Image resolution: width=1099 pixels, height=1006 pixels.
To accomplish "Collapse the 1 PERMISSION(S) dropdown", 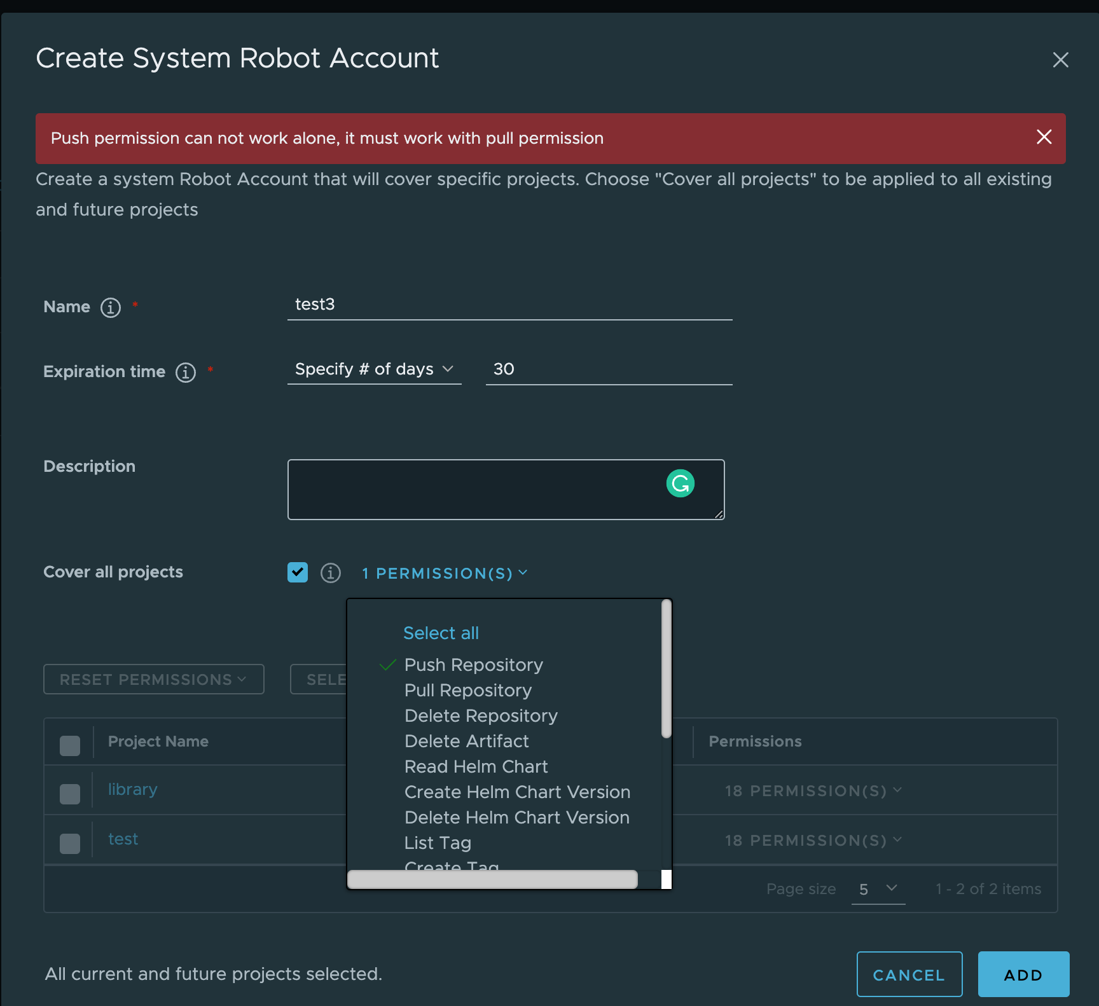I will point(445,574).
